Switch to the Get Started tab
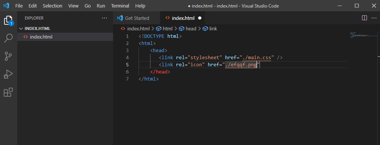The height and width of the screenshot is (145, 380). coord(137,18)
